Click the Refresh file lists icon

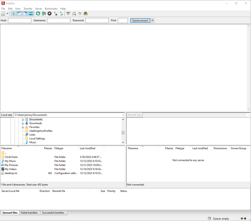coord(38,14)
